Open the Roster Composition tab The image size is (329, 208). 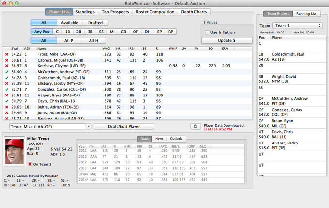[155, 12]
